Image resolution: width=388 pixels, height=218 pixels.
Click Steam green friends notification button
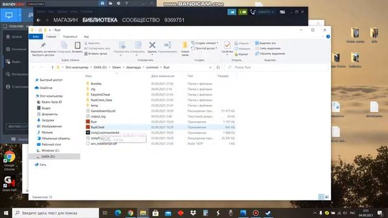point(242,12)
